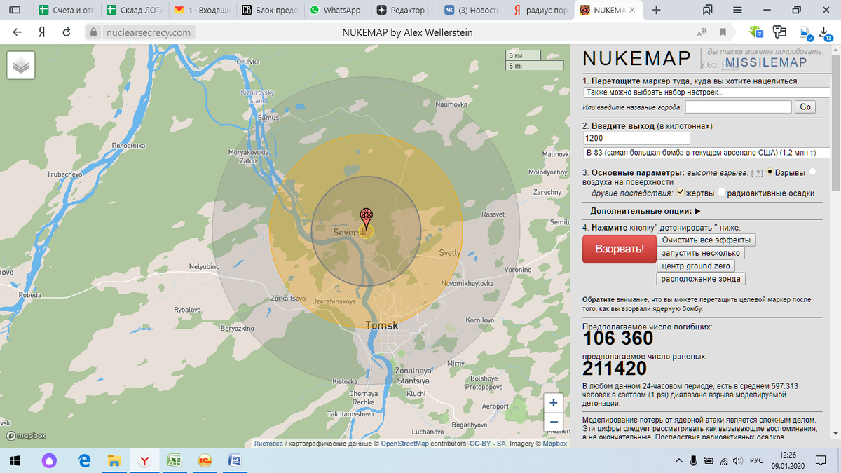Click the site padlock security icon
841x473 pixels.
(x=94, y=32)
